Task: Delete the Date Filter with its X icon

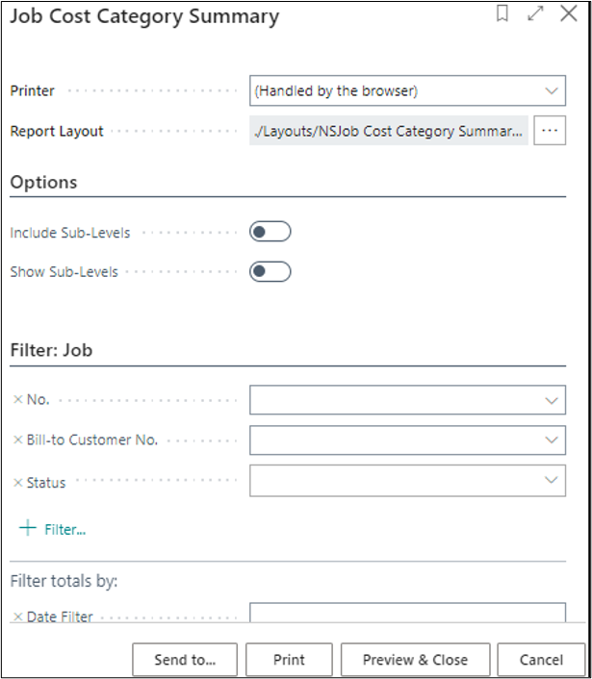Action: [x=17, y=617]
